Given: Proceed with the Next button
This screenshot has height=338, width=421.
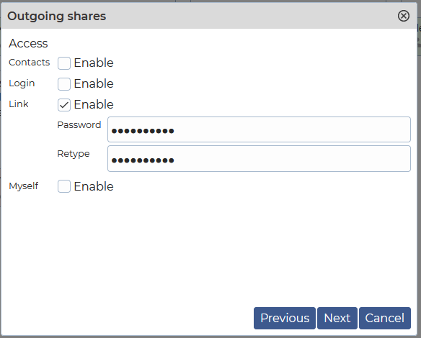Looking at the screenshot, I should (337, 318).
